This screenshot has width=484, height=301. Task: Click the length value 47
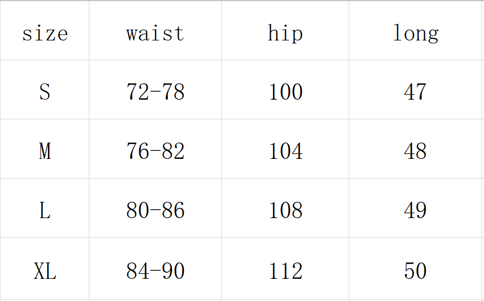click(x=415, y=92)
